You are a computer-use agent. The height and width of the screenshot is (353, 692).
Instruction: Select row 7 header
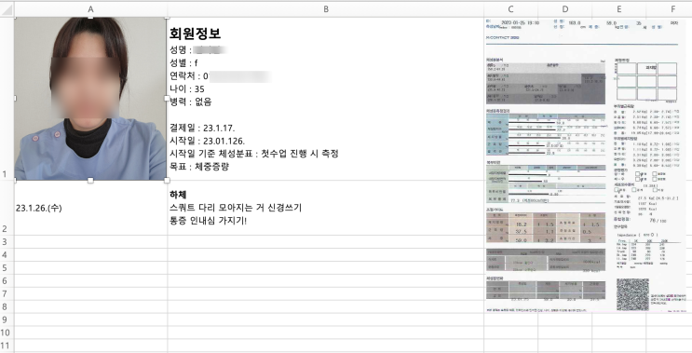pyautogui.click(x=7, y=294)
